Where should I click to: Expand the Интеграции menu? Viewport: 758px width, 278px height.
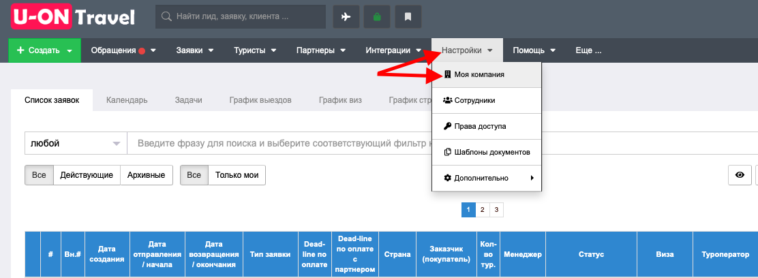(x=393, y=50)
